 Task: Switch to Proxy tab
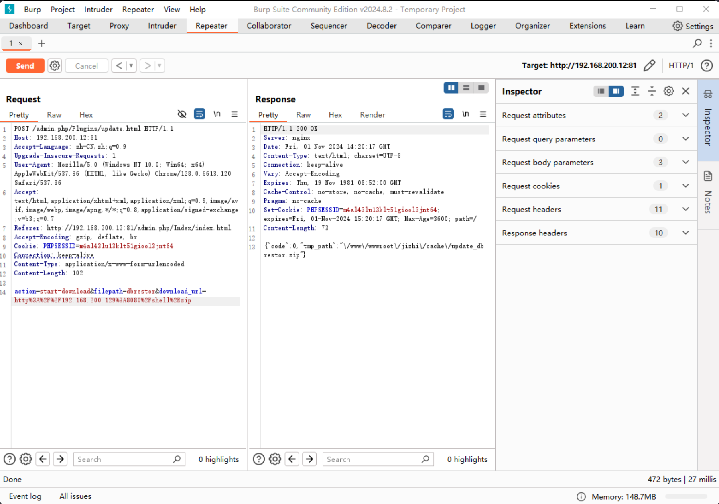[x=119, y=26]
